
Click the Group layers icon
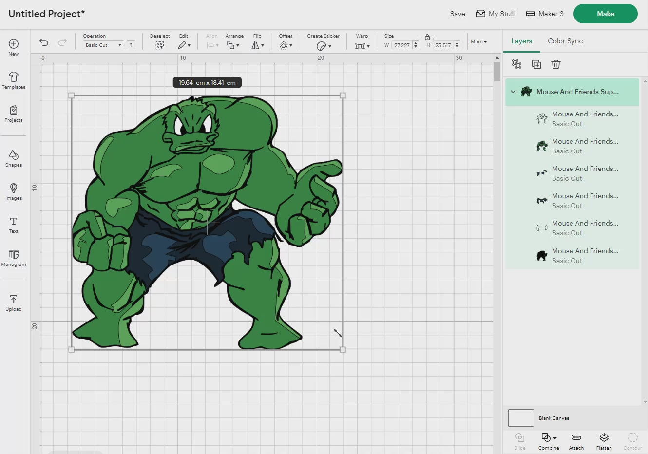[x=516, y=64]
